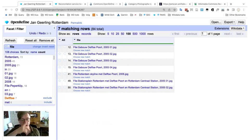
Task: Open the Wikidata extension dropdown
Action: pos(238,29)
